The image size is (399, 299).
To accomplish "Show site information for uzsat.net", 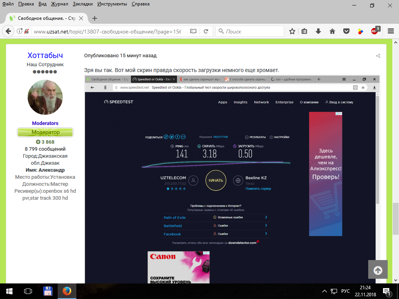I will pyautogui.click(x=19, y=31).
